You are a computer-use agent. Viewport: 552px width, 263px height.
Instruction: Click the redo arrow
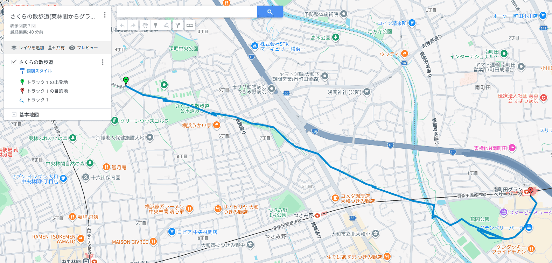pyautogui.click(x=133, y=25)
